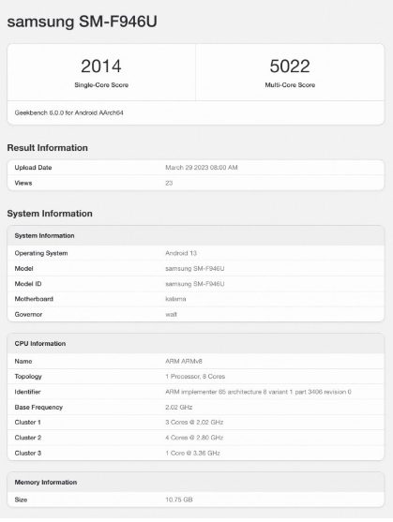
Task: Select the 5022 multi-core score
Action: coord(290,66)
